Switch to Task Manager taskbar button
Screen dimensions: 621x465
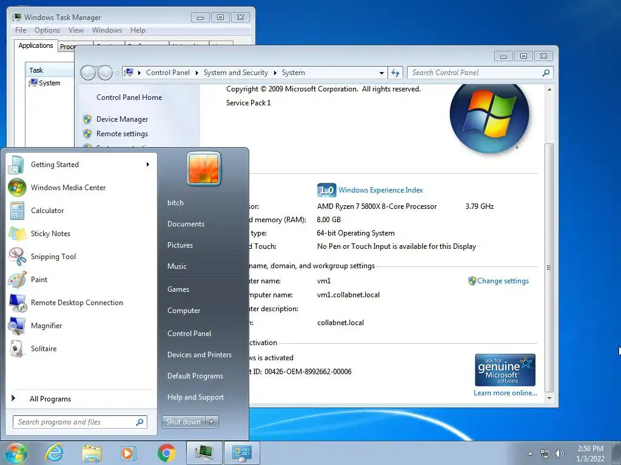[204, 453]
